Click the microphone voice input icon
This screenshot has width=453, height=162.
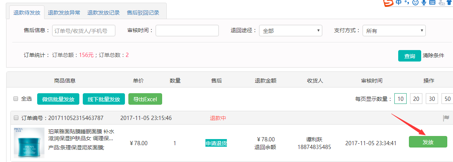pos(424,3)
